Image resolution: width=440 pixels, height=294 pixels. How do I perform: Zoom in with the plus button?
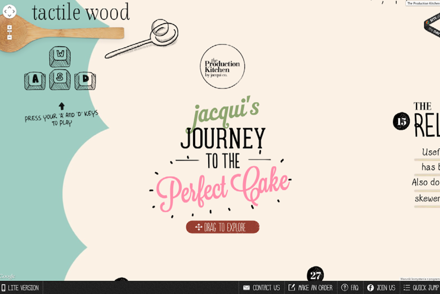click(9, 27)
